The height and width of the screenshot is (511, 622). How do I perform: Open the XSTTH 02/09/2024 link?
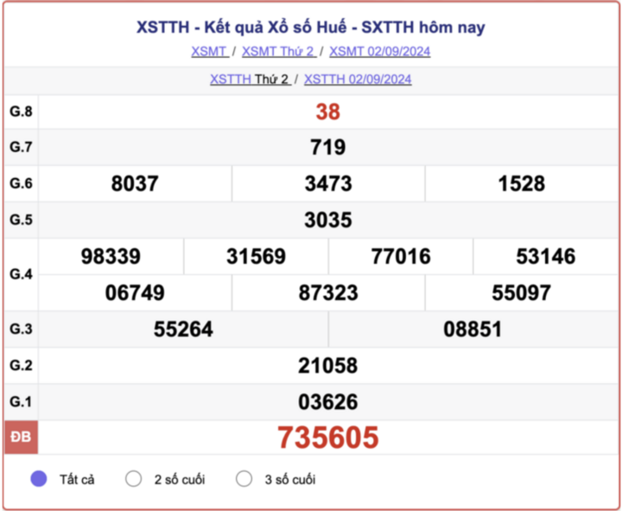click(x=358, y=80)
